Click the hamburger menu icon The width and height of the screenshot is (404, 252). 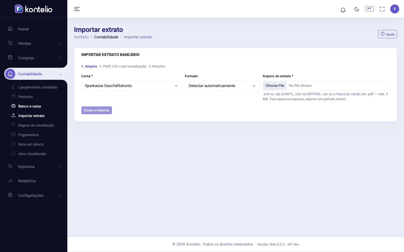(x=77, y=9)
